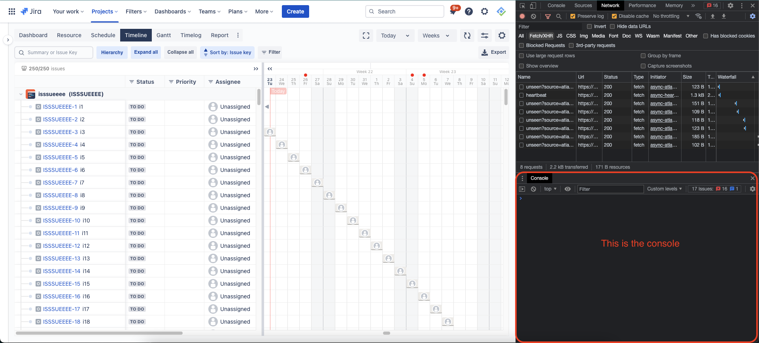Enable Hide data URLs checkbox
The height and width of the screenshot is (343, 759).
(x=612, y=26)
